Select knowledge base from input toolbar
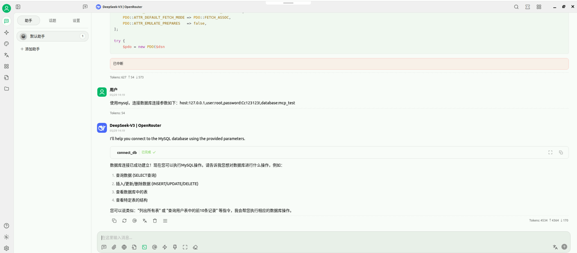The width and height of the screenshot is (577, 253). pos(134,247)
